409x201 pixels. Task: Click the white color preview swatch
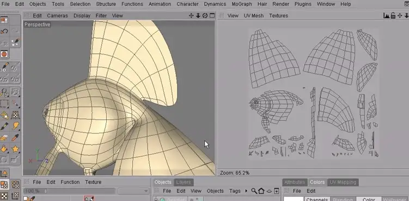294,199
